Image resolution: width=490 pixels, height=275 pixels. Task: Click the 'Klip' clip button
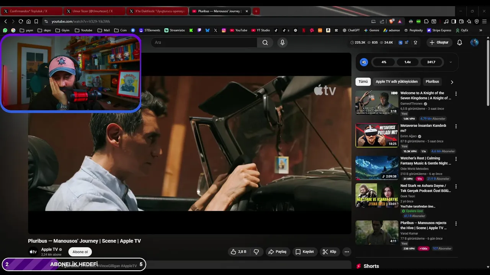click(330, 252)
